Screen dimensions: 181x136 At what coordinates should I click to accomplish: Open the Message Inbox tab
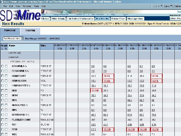pos(135,19)
